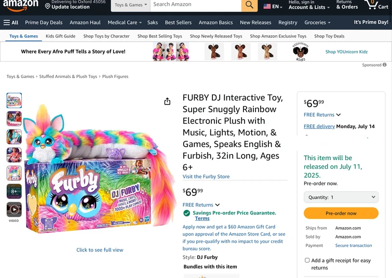
Task: Click the share icon above product image
Action: pyautogui.click(x=167, y=101)
